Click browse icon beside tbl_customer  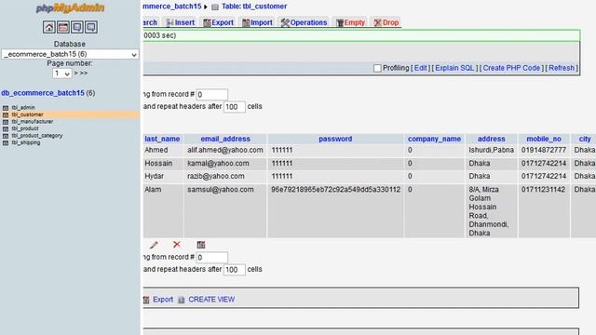point(6,114)
